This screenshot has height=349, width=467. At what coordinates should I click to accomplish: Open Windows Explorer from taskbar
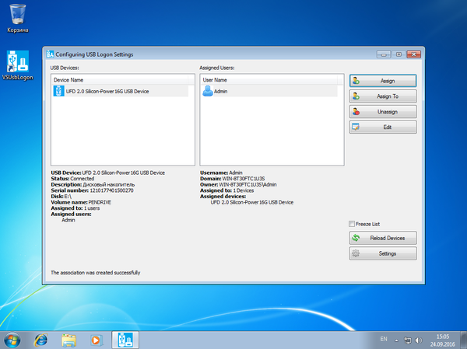[68, 340]
